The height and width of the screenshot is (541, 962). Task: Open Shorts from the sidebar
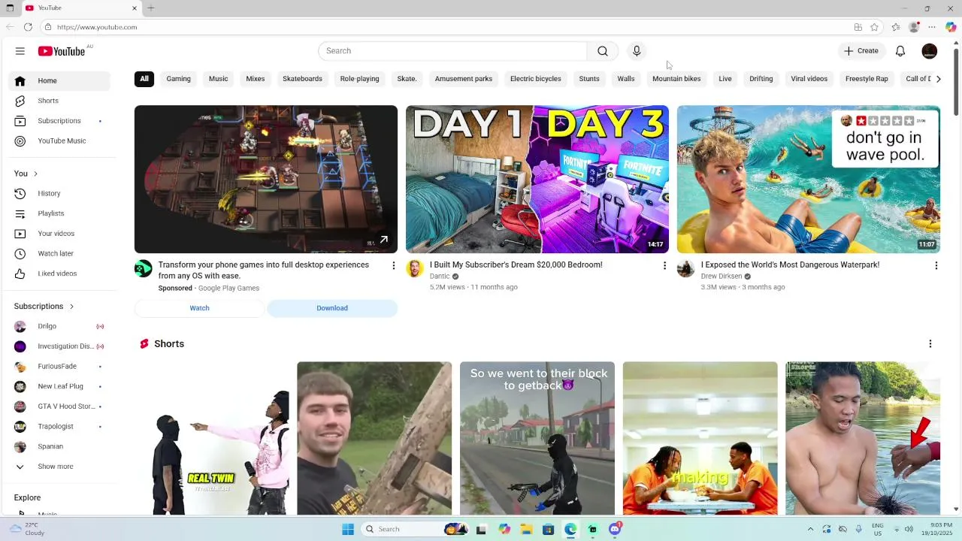click(x=61, y=101)
